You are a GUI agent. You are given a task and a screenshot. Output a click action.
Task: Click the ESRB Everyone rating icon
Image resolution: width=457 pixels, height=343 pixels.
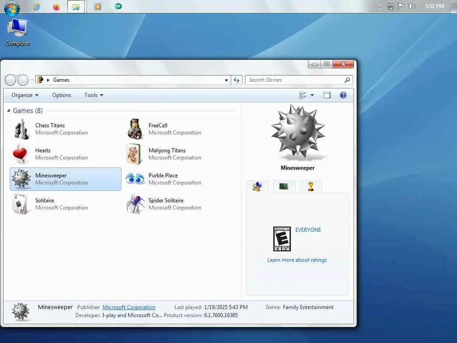(282, 239)
